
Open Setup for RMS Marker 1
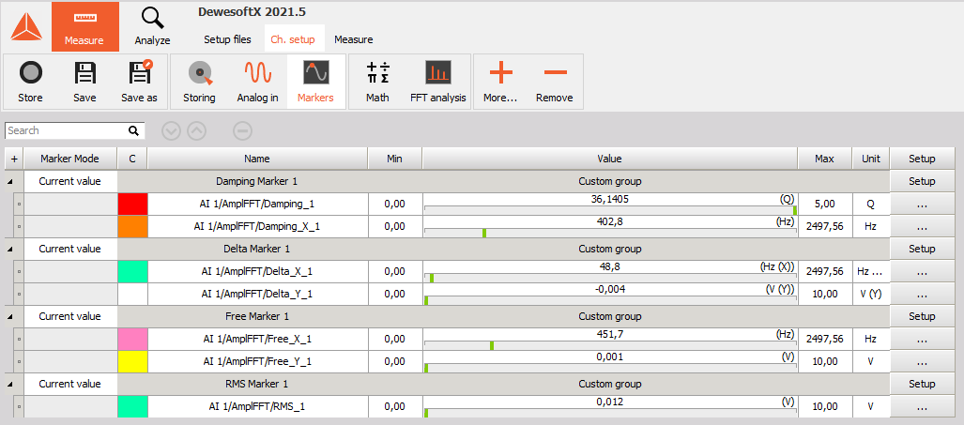point(922,384)
